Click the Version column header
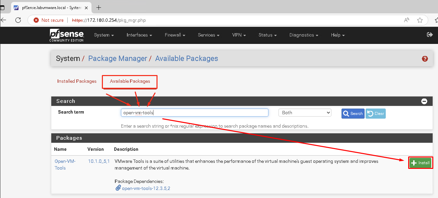Image resolution: width=438 pixels, height=198 pixels. pos(96,149)
